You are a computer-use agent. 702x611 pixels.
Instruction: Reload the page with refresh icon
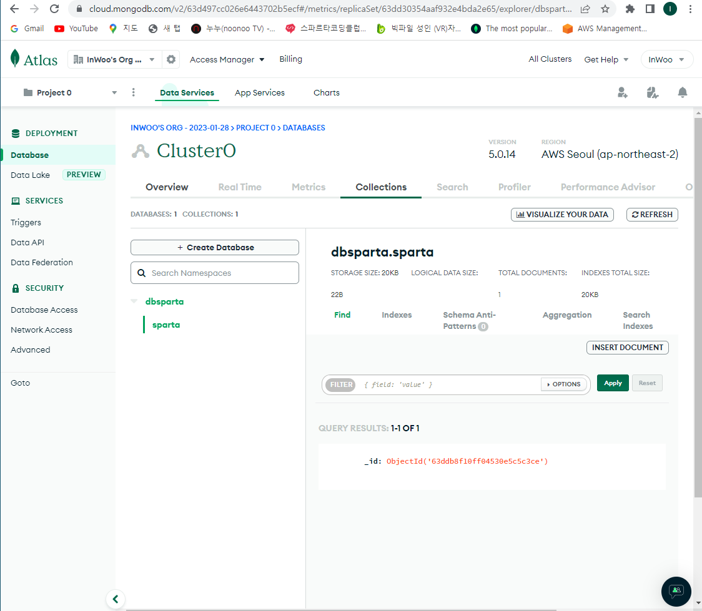click(54, 9)
